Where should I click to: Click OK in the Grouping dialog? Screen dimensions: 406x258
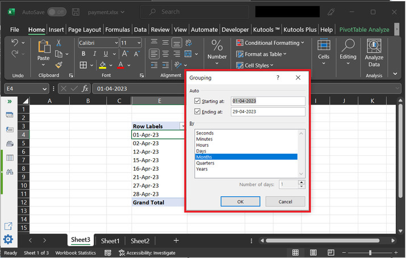pyautogui.click(x=240, y=201)
